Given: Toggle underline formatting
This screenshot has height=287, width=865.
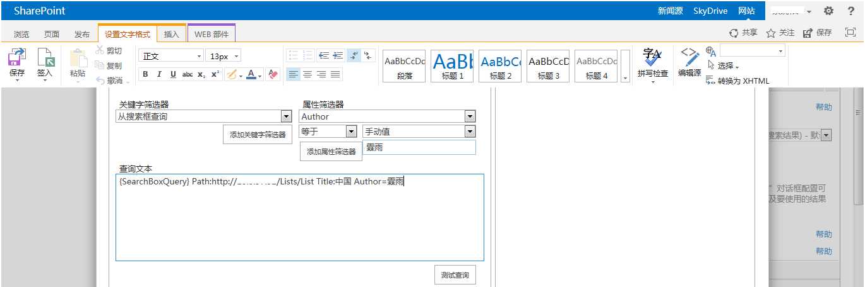Looking at the screenshot, I should [x=173, y=74].
